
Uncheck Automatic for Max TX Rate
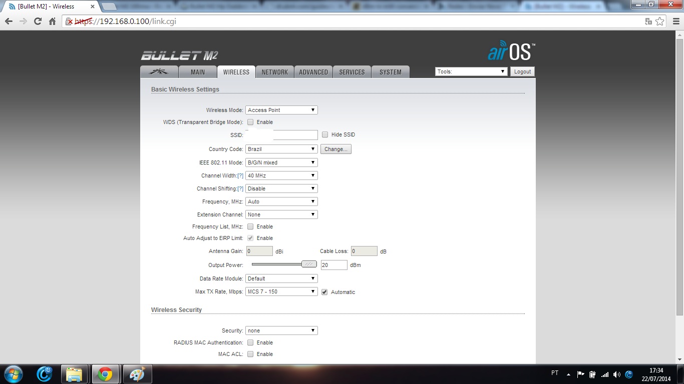324,292
